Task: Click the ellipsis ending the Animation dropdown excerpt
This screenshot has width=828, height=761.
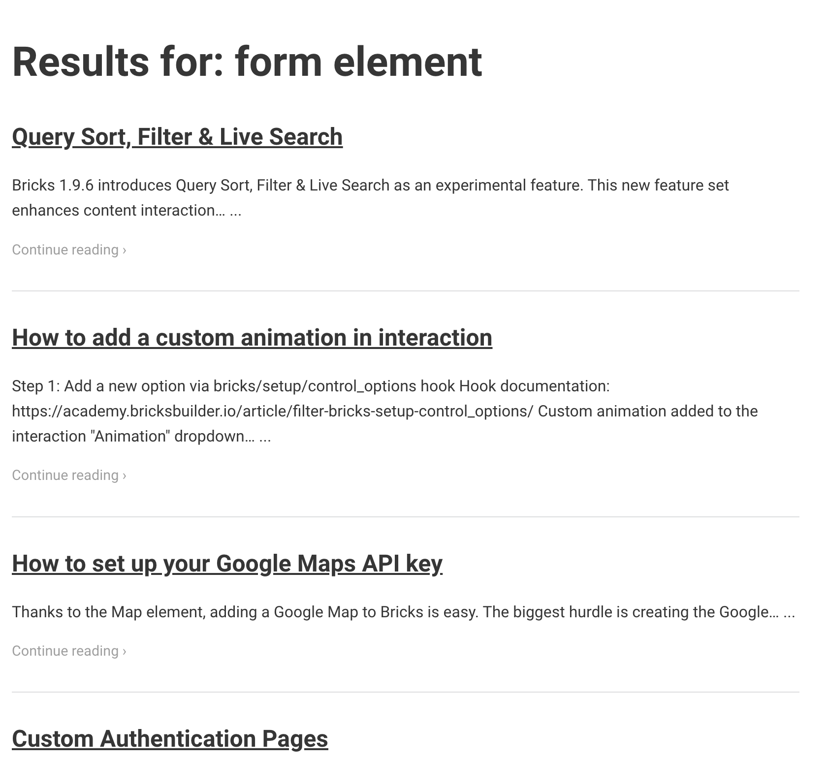Action: click(x=265, y=437)
